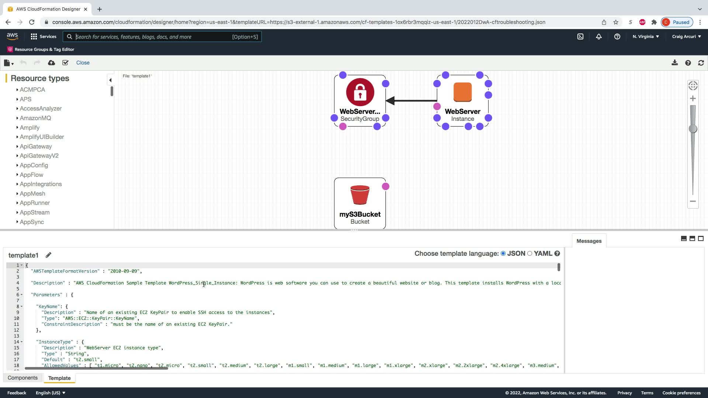Click the canvas zoom slider handle
708x398 pixels.
[x=693, y=129]
